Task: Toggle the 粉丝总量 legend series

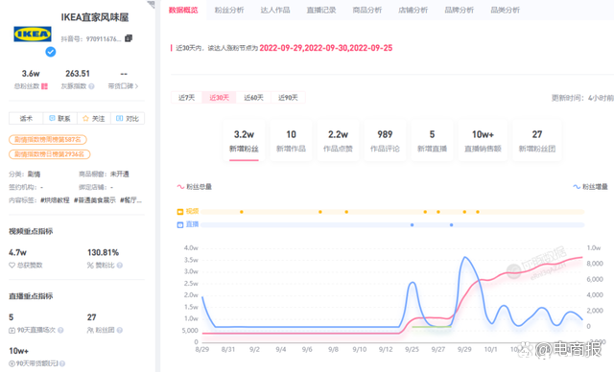Action: click(x=194, y=187)
